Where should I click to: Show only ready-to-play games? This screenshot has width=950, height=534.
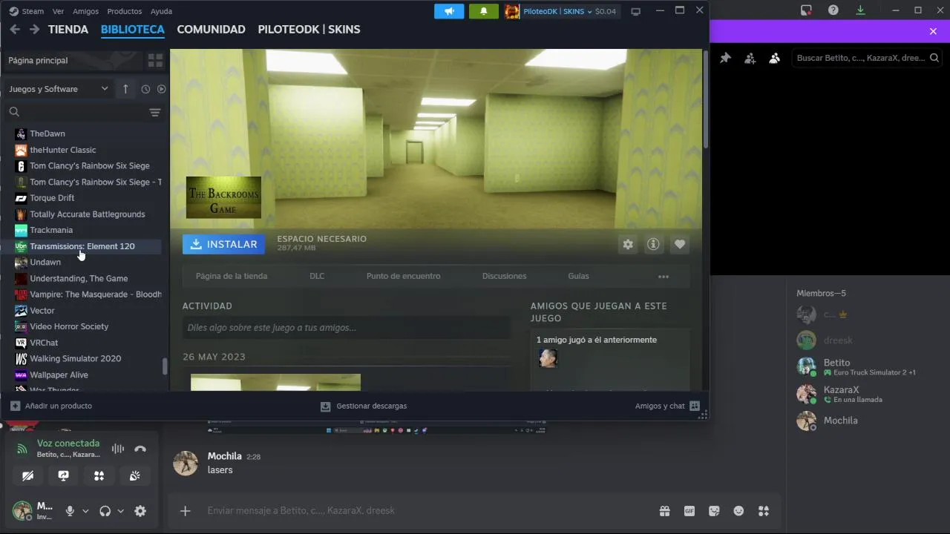[161, 89]
